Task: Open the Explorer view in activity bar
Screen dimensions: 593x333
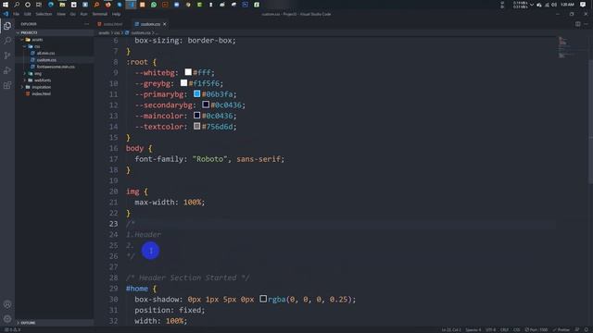Action: point(7,26)
